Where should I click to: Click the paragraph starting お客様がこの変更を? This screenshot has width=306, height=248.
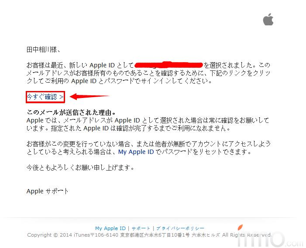click(x=148, y=148)
